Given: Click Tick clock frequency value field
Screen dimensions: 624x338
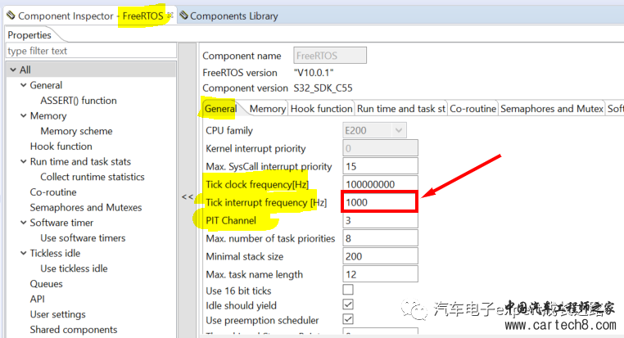Looking at the screenshot, I should (381, 184).
